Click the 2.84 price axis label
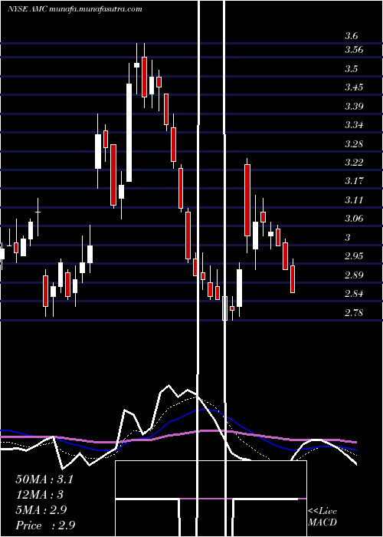Screen dimensions: 383x537 click(354, 294)
